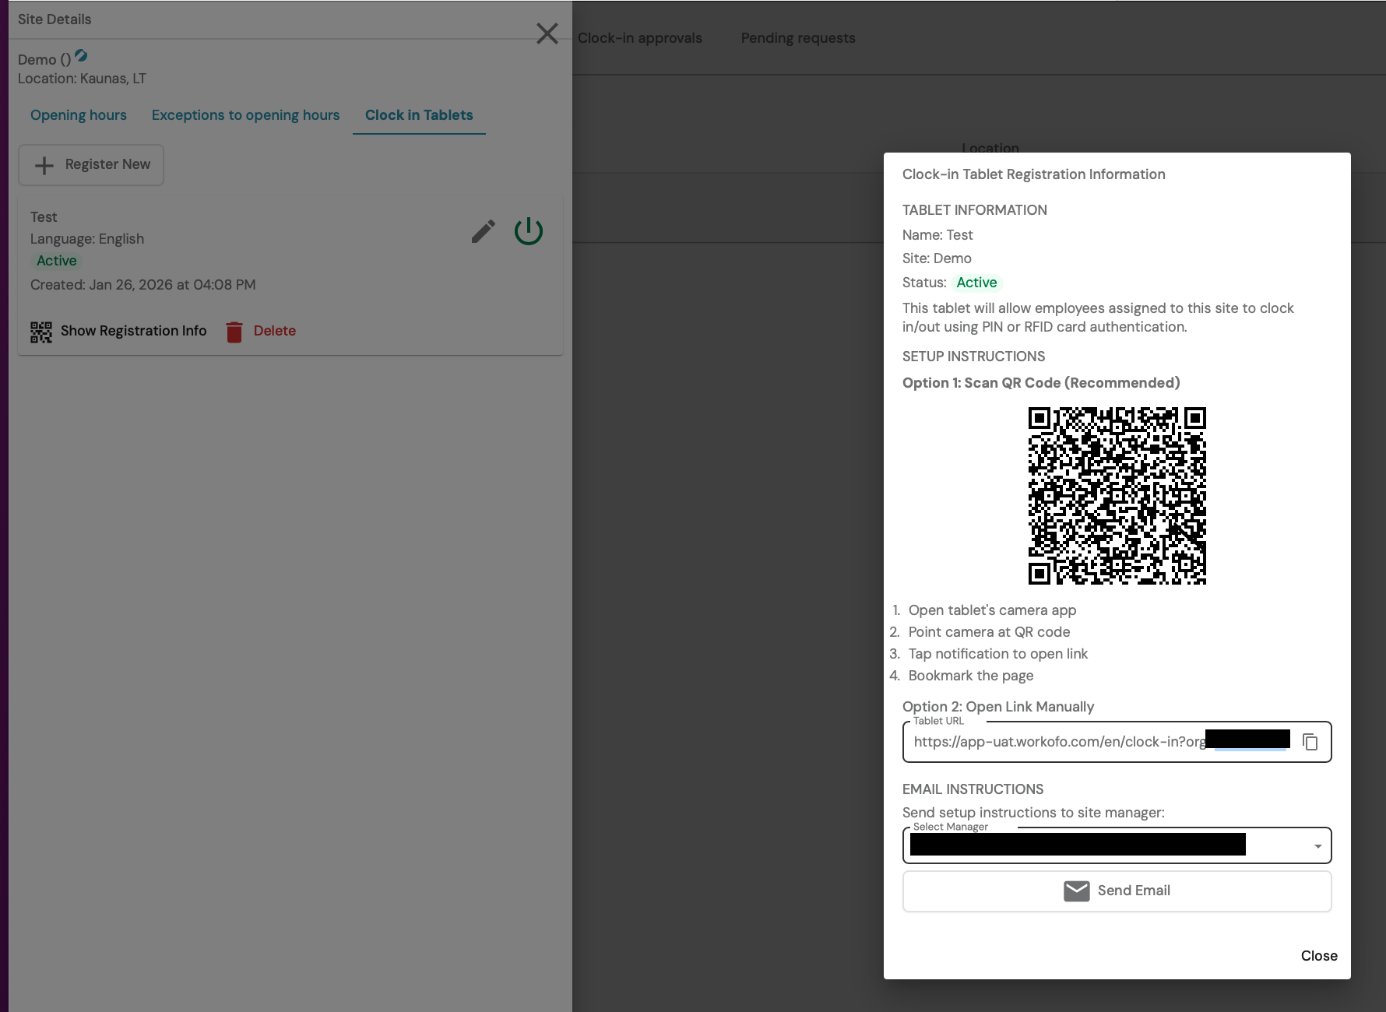Image resolution: width=1386 pixels, height=1012 pixels.
Task: Click the QR icon beside Show Registration Info
Action: tap(41, 332)
